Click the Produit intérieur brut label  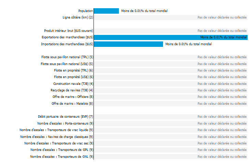pos(69,31)
